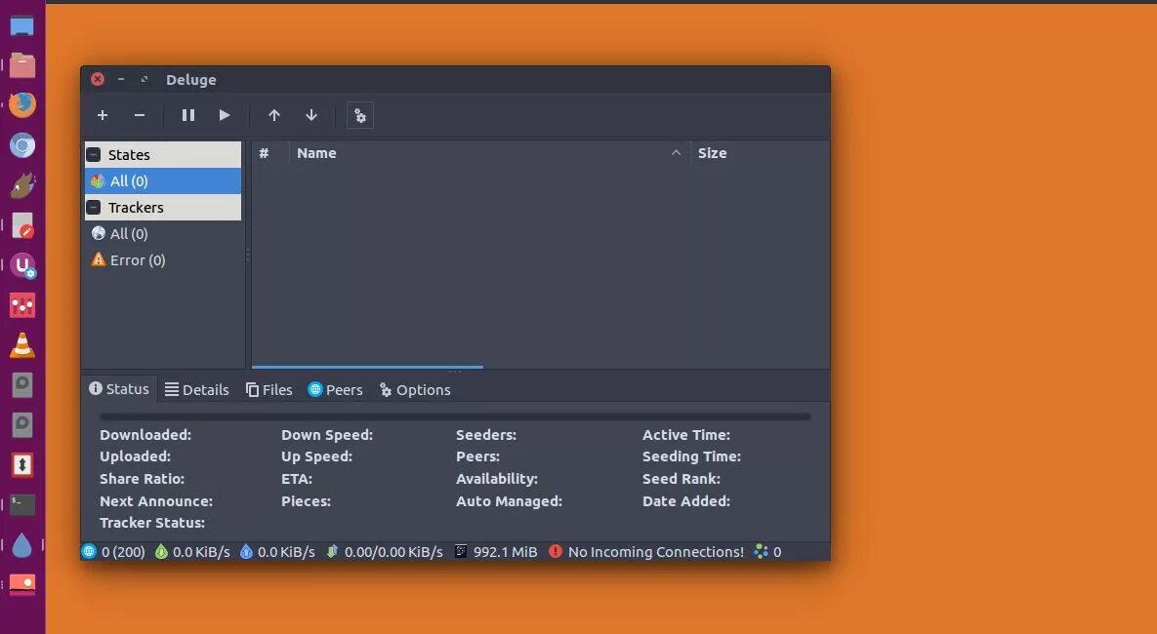Viewport: 1157px width, 634px height.
Task: Close the Deluge window
Action: point(98,79)
